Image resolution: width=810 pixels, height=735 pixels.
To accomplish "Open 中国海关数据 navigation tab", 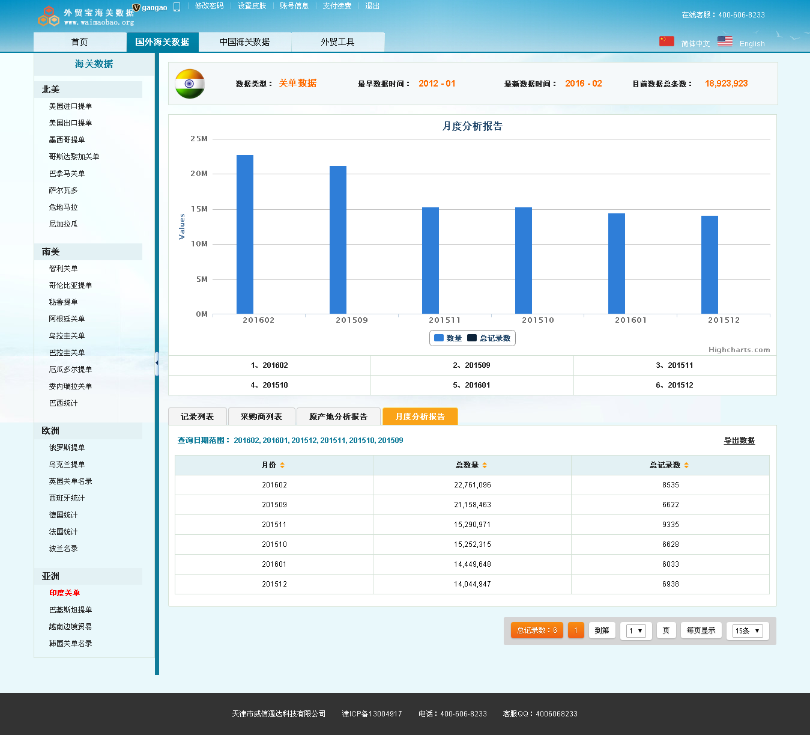I will coord(244,42).
